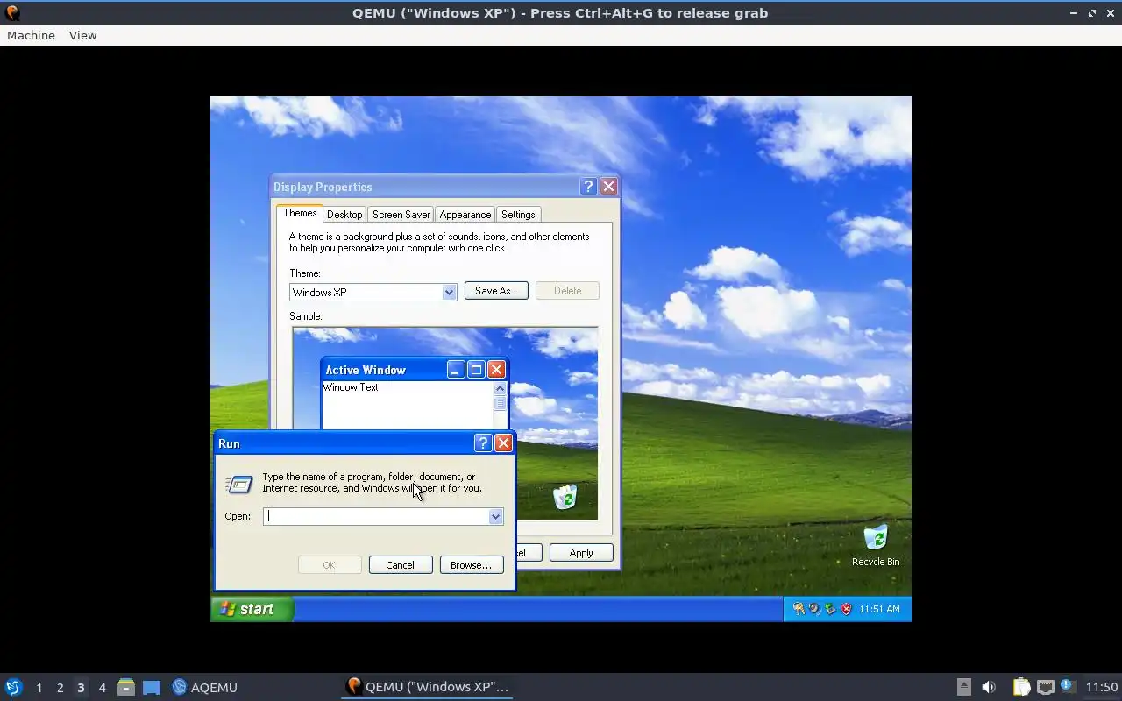Click the QEMU Windows XP taskbar entry
The image size is (1122, 701).
pos(427,687)
